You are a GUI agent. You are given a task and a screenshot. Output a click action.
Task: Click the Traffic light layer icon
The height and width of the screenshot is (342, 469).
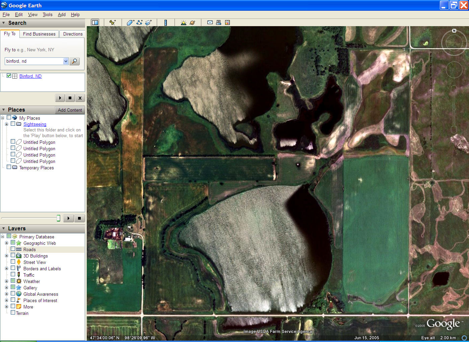[x=19, y=275]
